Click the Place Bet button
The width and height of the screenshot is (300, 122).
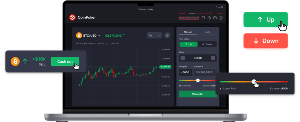(198, 94)
